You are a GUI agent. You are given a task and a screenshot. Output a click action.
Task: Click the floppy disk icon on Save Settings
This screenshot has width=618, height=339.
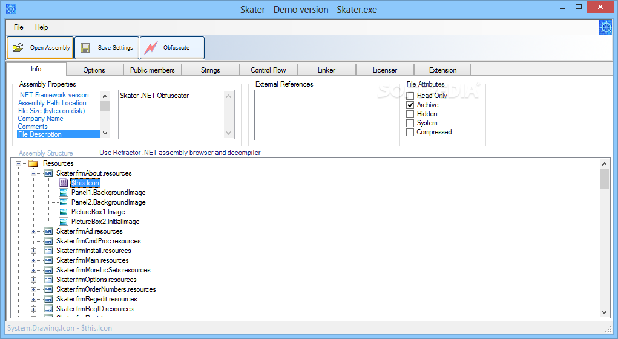pyautogui.click(x=85, y=48)
